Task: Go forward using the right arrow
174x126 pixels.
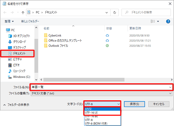Action: [x=12, y=12]
